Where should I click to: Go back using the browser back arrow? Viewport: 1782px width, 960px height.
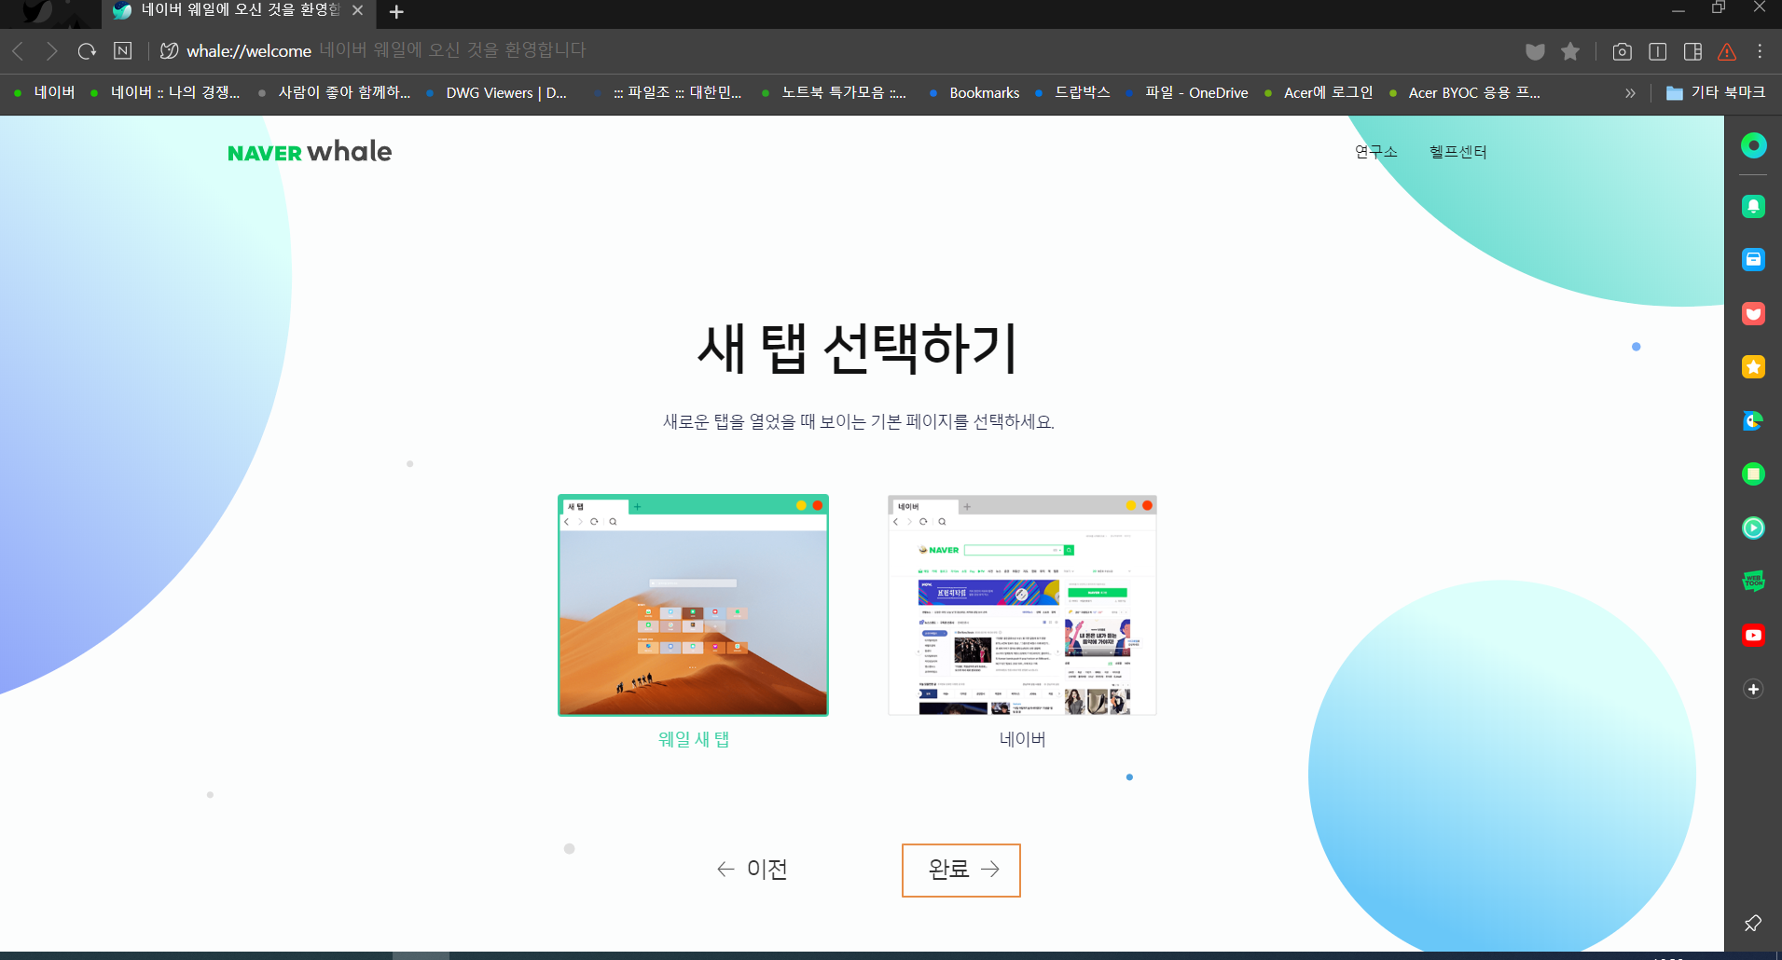click(18, 51)
